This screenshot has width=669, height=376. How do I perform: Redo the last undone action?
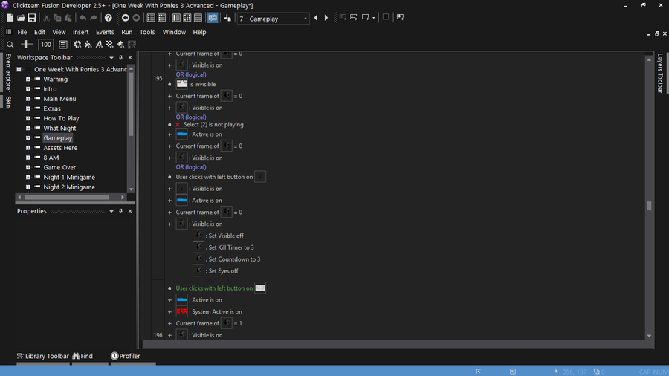[94, 18]
